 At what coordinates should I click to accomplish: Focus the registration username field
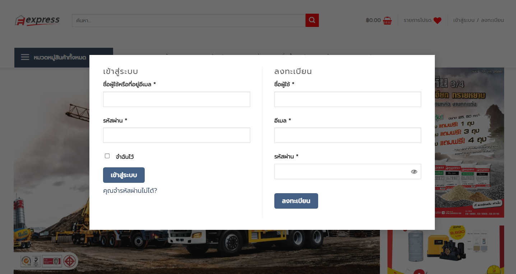(x=348, y=99)
